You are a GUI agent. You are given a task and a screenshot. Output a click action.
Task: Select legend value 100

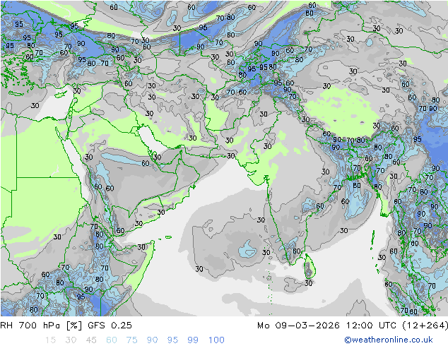tap(216, 340)
